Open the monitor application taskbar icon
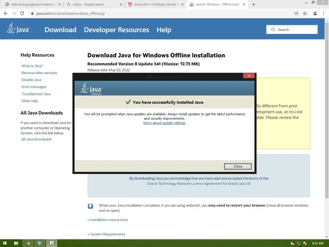329x247 pixels. [x=40, y=243]
